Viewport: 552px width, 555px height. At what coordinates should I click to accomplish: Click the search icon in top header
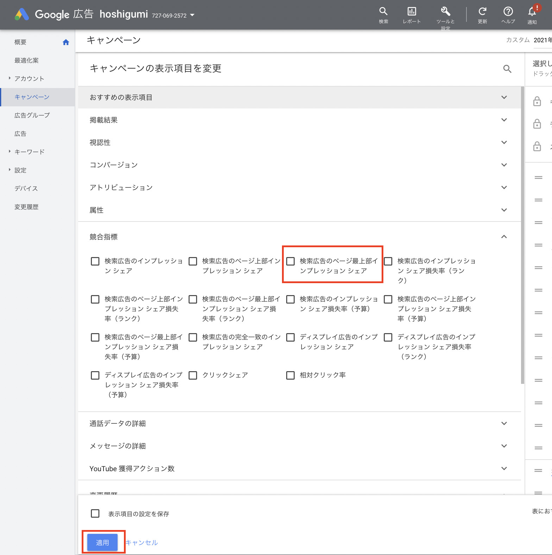(383, 12)
